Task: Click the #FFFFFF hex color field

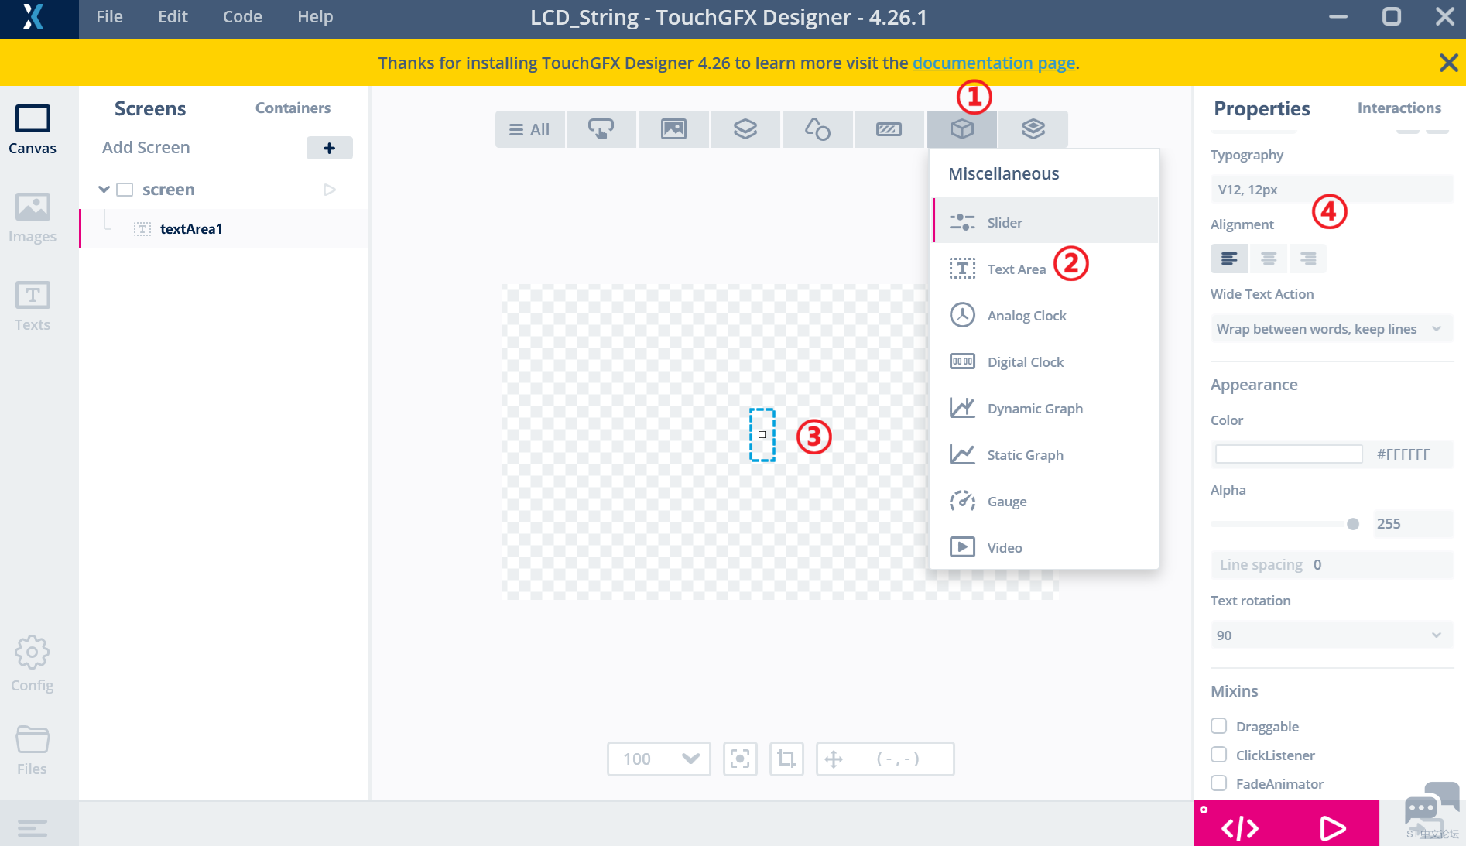Action: 1403,454
